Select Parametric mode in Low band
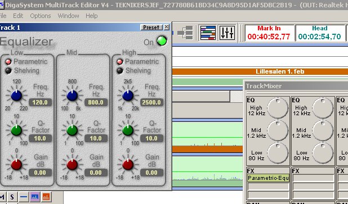The width and height of the screenshot is (348, 204). coord(8,62)
